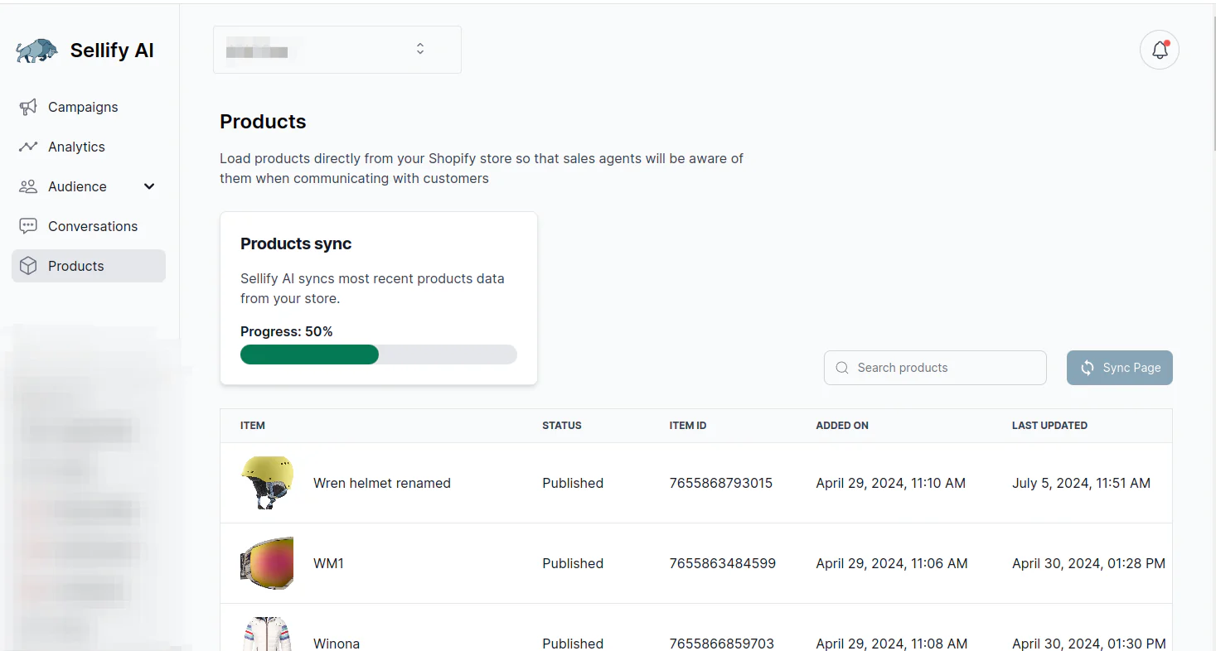Click the Sync Page button

[1120, 368]
